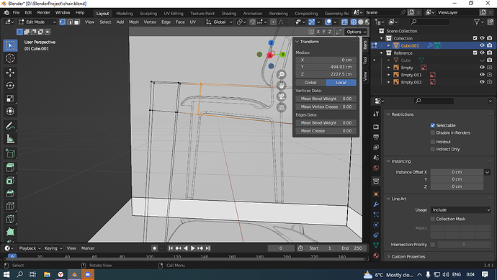497x280 pixels.
Task: Switch to the Modeling workspace tab
Action: (124, 13)
